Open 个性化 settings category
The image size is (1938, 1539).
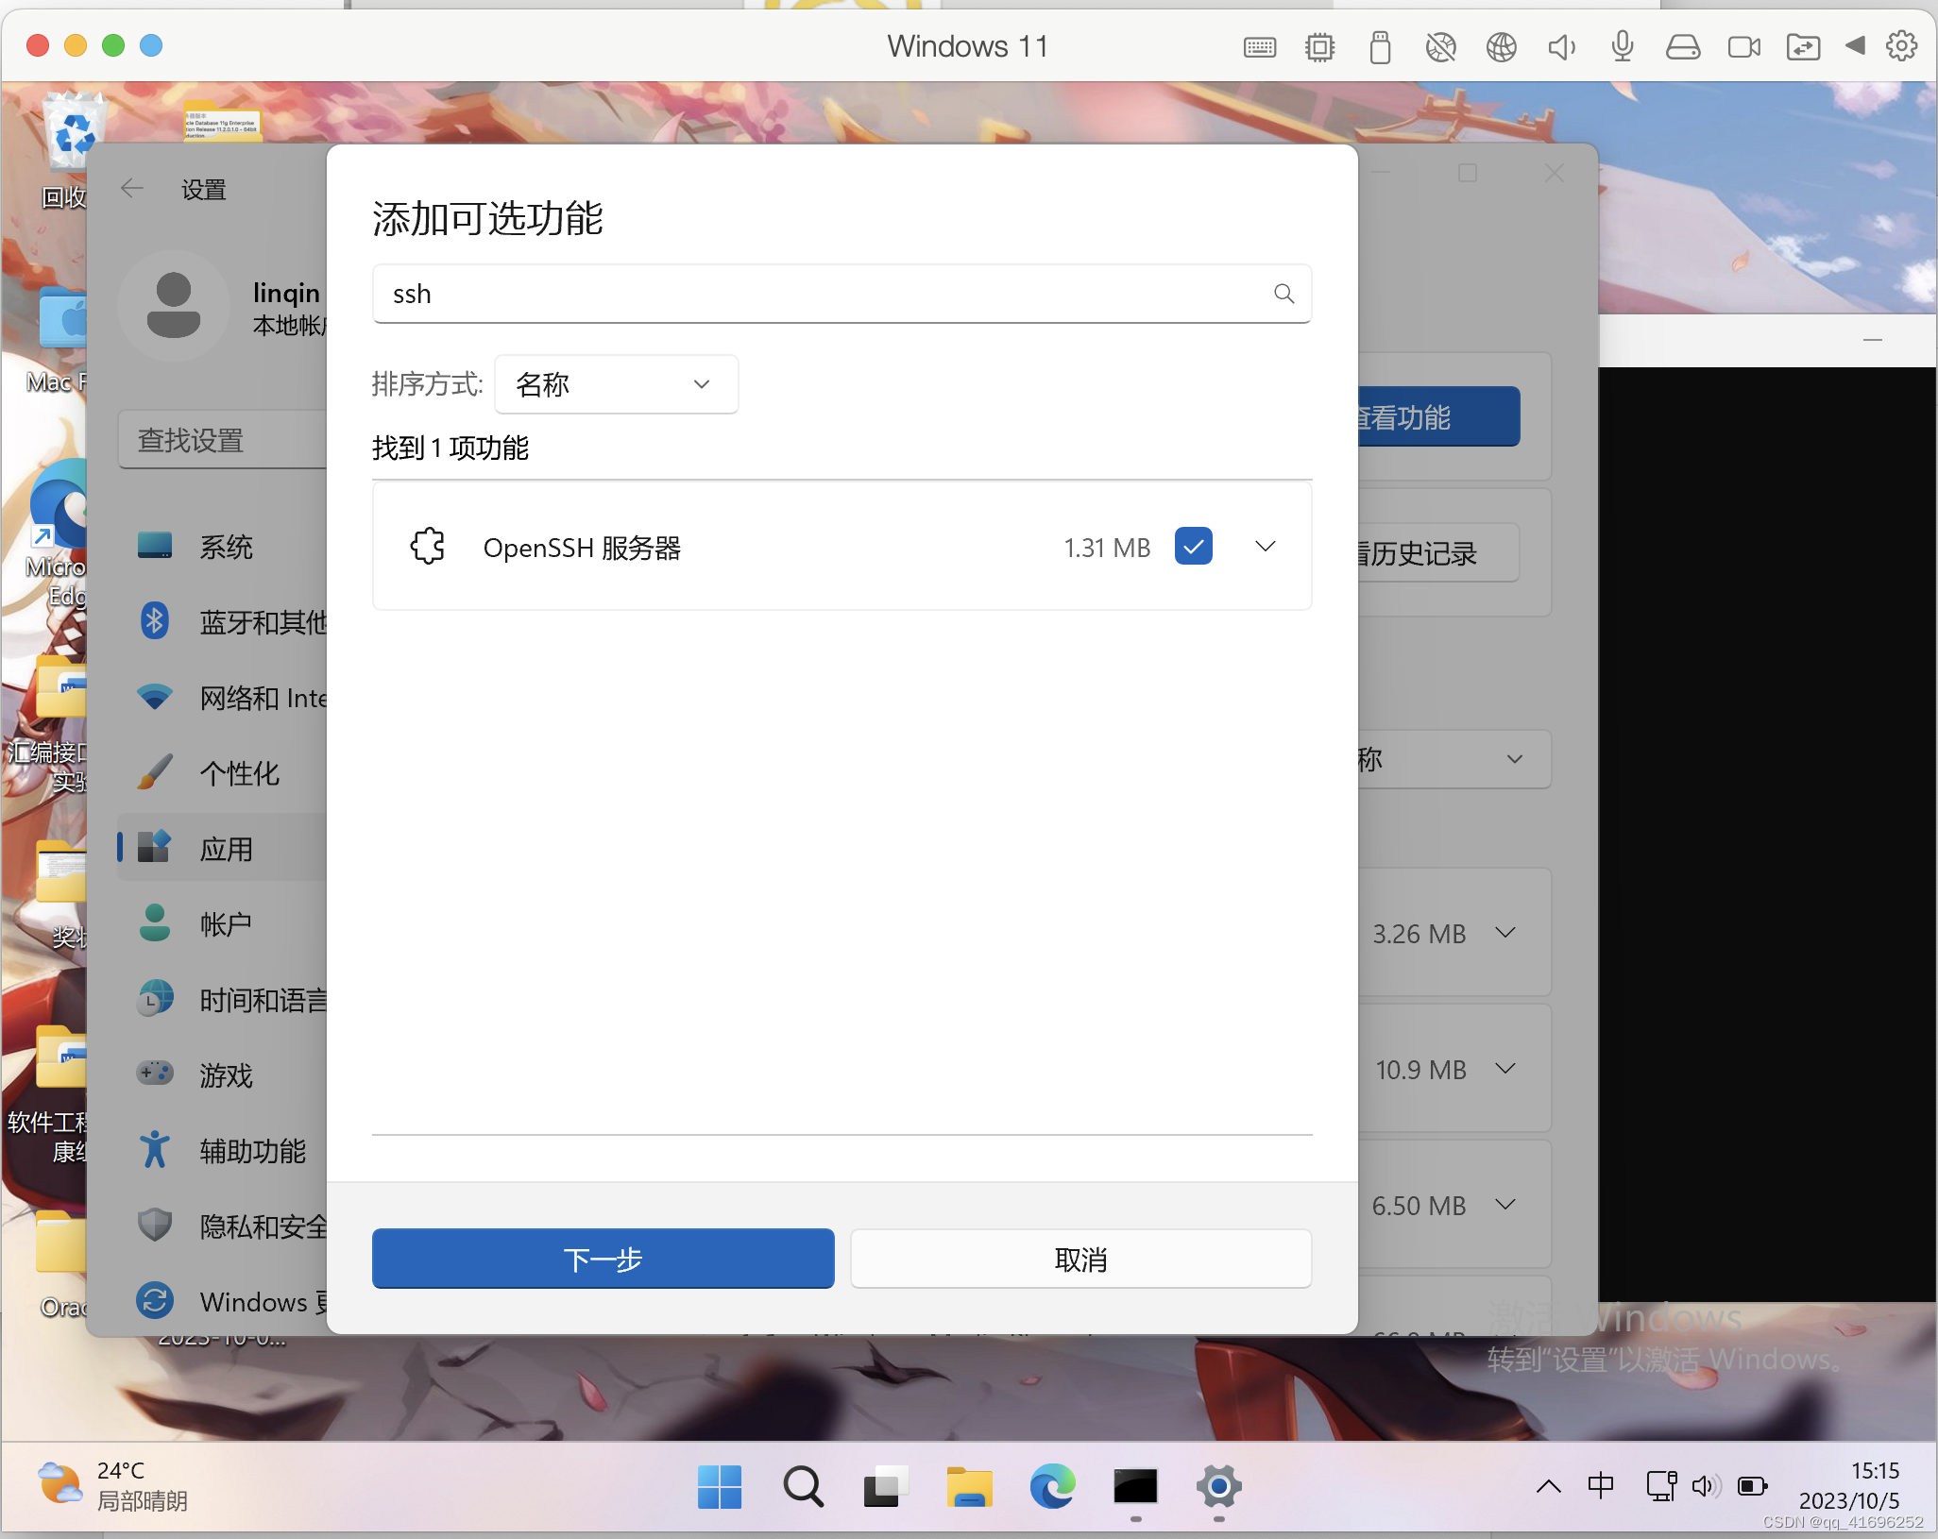click(x=222, y=773)
